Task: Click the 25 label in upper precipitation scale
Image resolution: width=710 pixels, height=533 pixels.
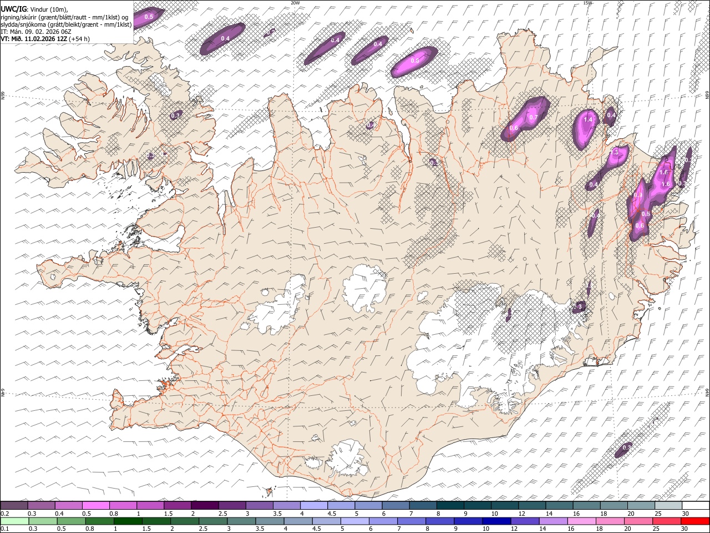Action: (658, 514)
